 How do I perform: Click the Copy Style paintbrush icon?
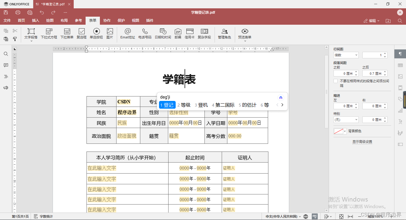(15, 39)
